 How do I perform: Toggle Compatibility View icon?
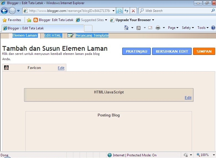point(120,11)
